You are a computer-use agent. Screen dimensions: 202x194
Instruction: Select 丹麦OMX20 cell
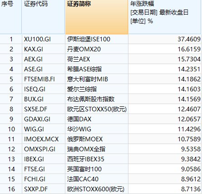point(97,49)
